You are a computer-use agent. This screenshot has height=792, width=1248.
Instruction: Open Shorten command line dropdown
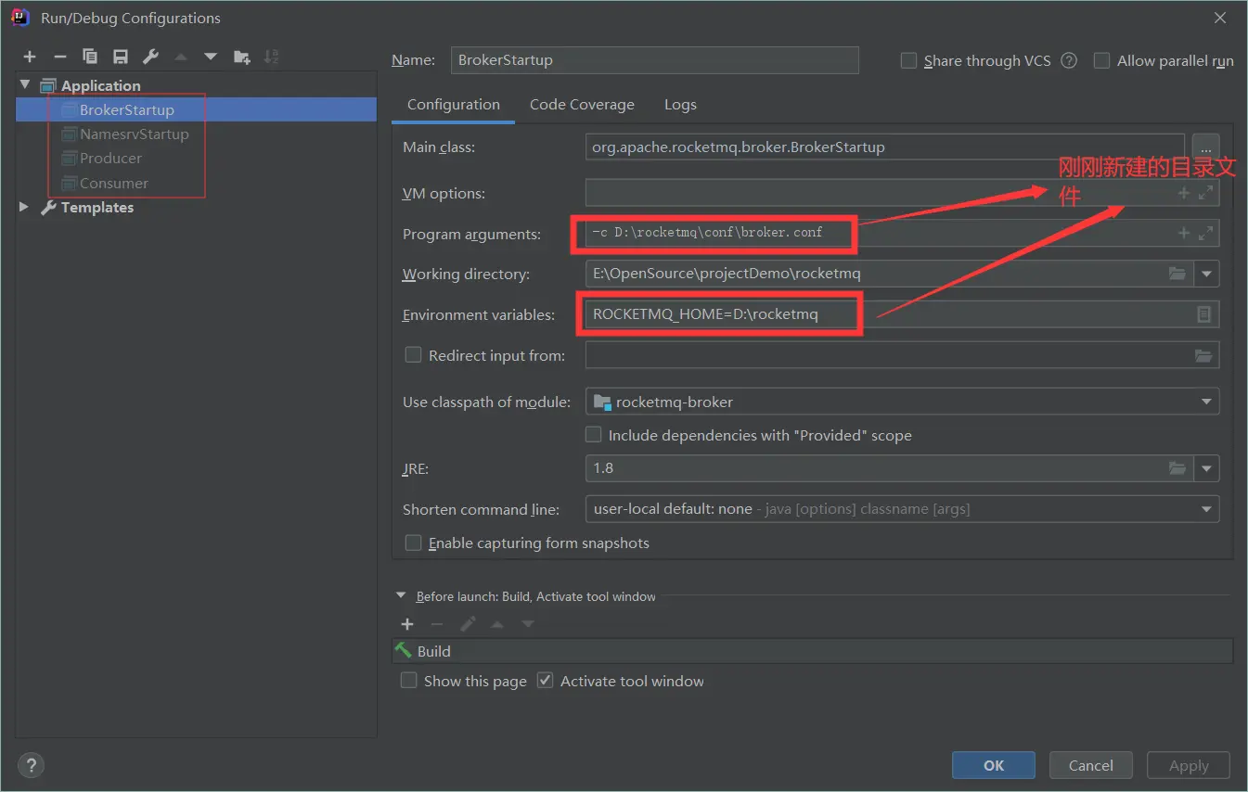[x=1206, y=508]
